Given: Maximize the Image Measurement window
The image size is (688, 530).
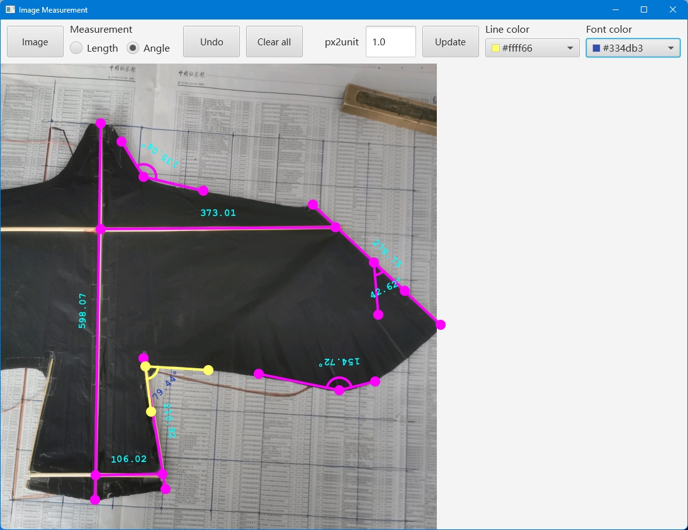Looking at the screenshot, I should click(644, 9).
